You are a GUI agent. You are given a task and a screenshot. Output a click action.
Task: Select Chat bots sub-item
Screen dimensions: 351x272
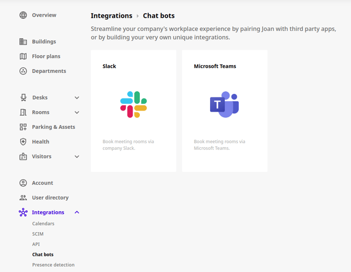point(43,255)
